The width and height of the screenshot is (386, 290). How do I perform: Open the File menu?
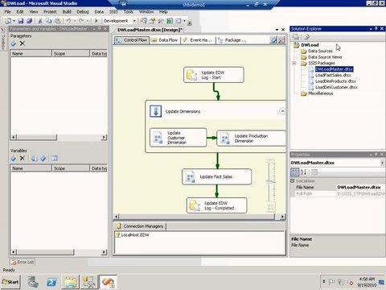tap(8, 12)
